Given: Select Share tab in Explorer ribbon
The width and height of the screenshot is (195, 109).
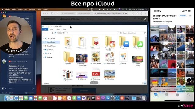Looking at the screenshot, I should pos(58,29).
